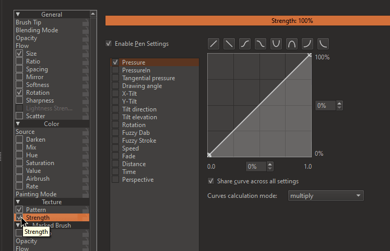The width and height of the screenshot is (390, 251).
Task: Choose the arch-shaped curve preset
Action: pos(292,44)
